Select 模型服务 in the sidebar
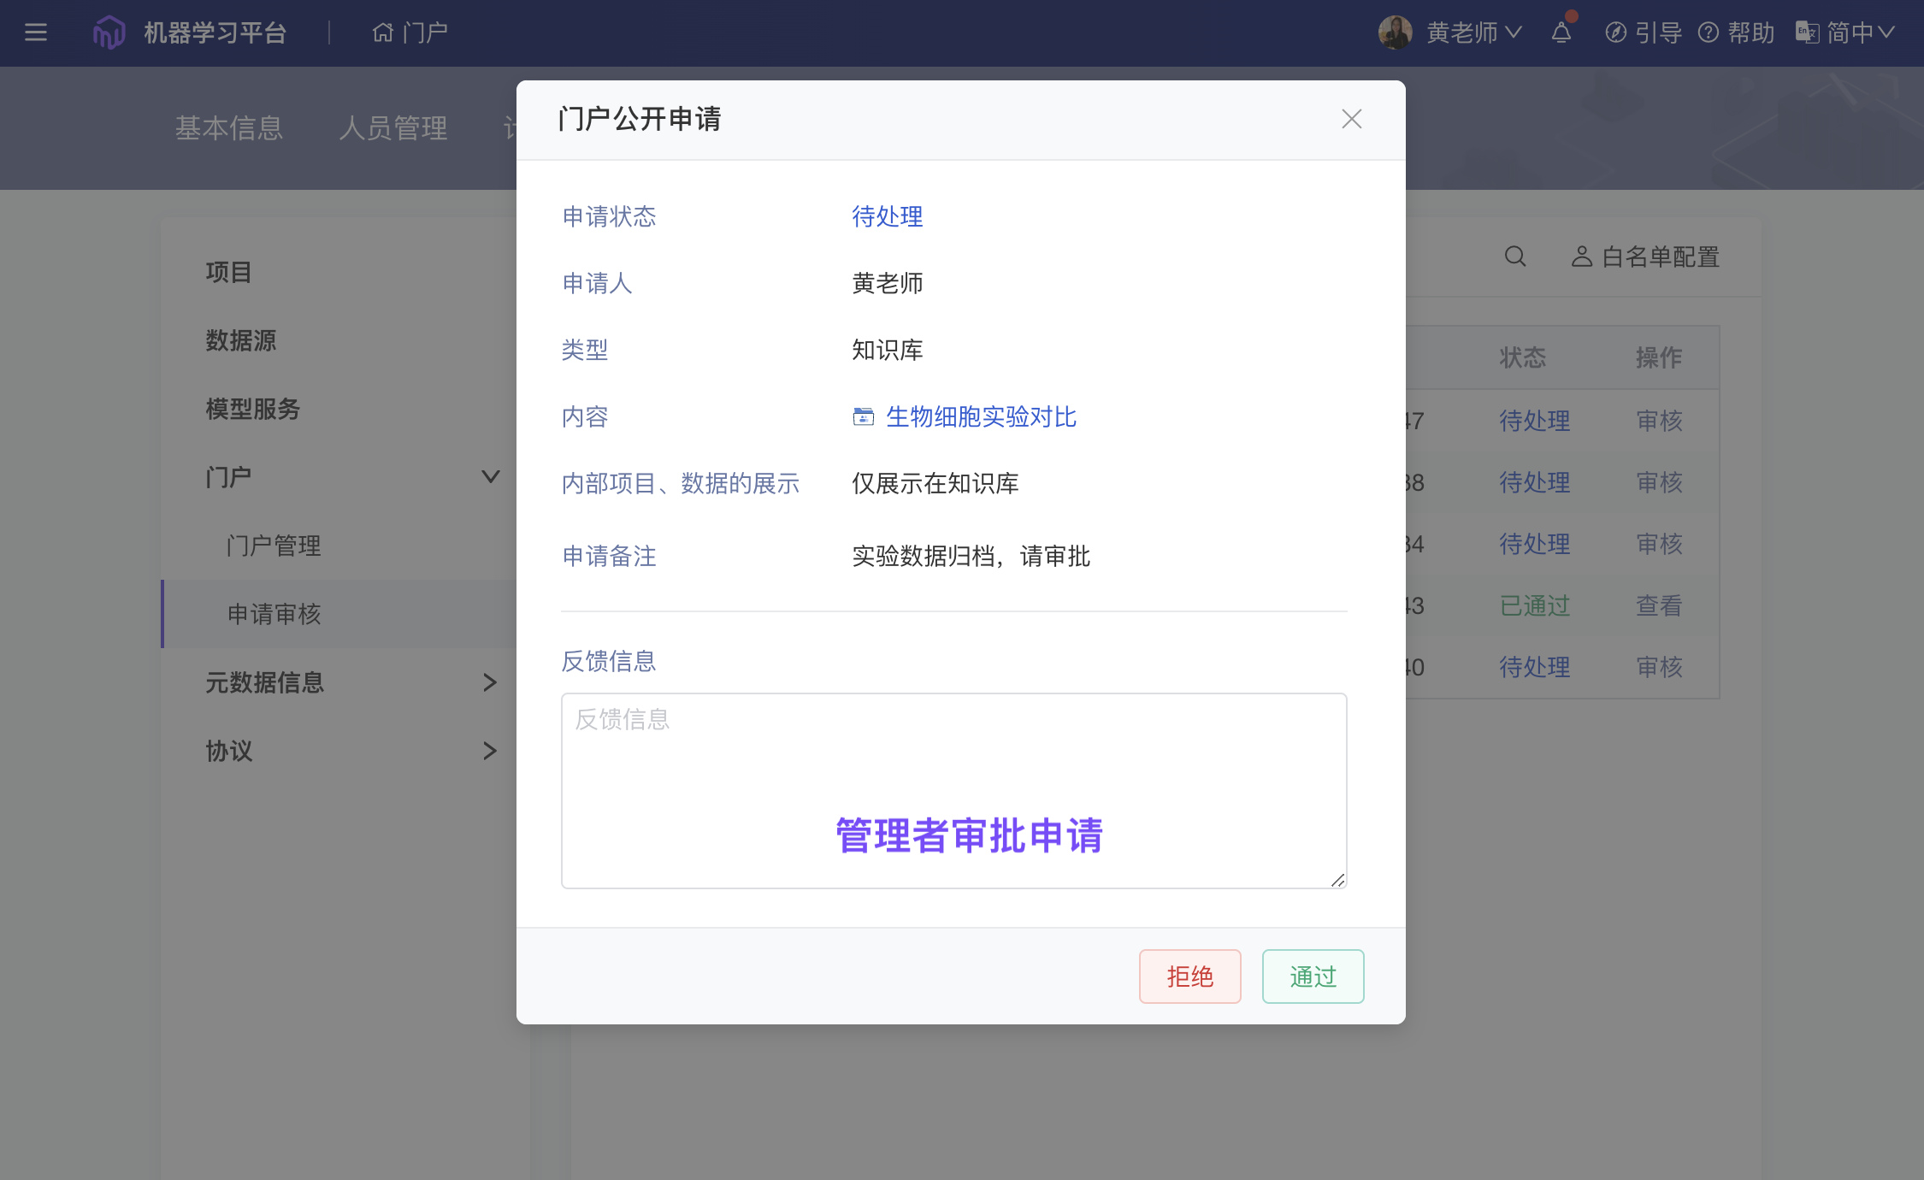Viewport: 1924px width, 1180px height. click(252, 409)
